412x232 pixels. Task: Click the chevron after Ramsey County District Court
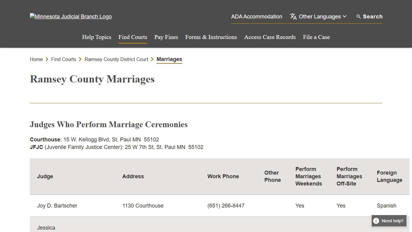point(152,59)
